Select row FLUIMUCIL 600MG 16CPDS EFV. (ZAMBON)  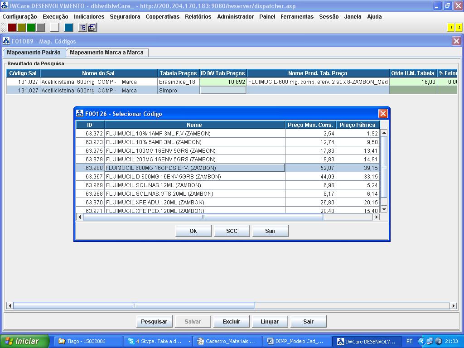pos(228,168)
